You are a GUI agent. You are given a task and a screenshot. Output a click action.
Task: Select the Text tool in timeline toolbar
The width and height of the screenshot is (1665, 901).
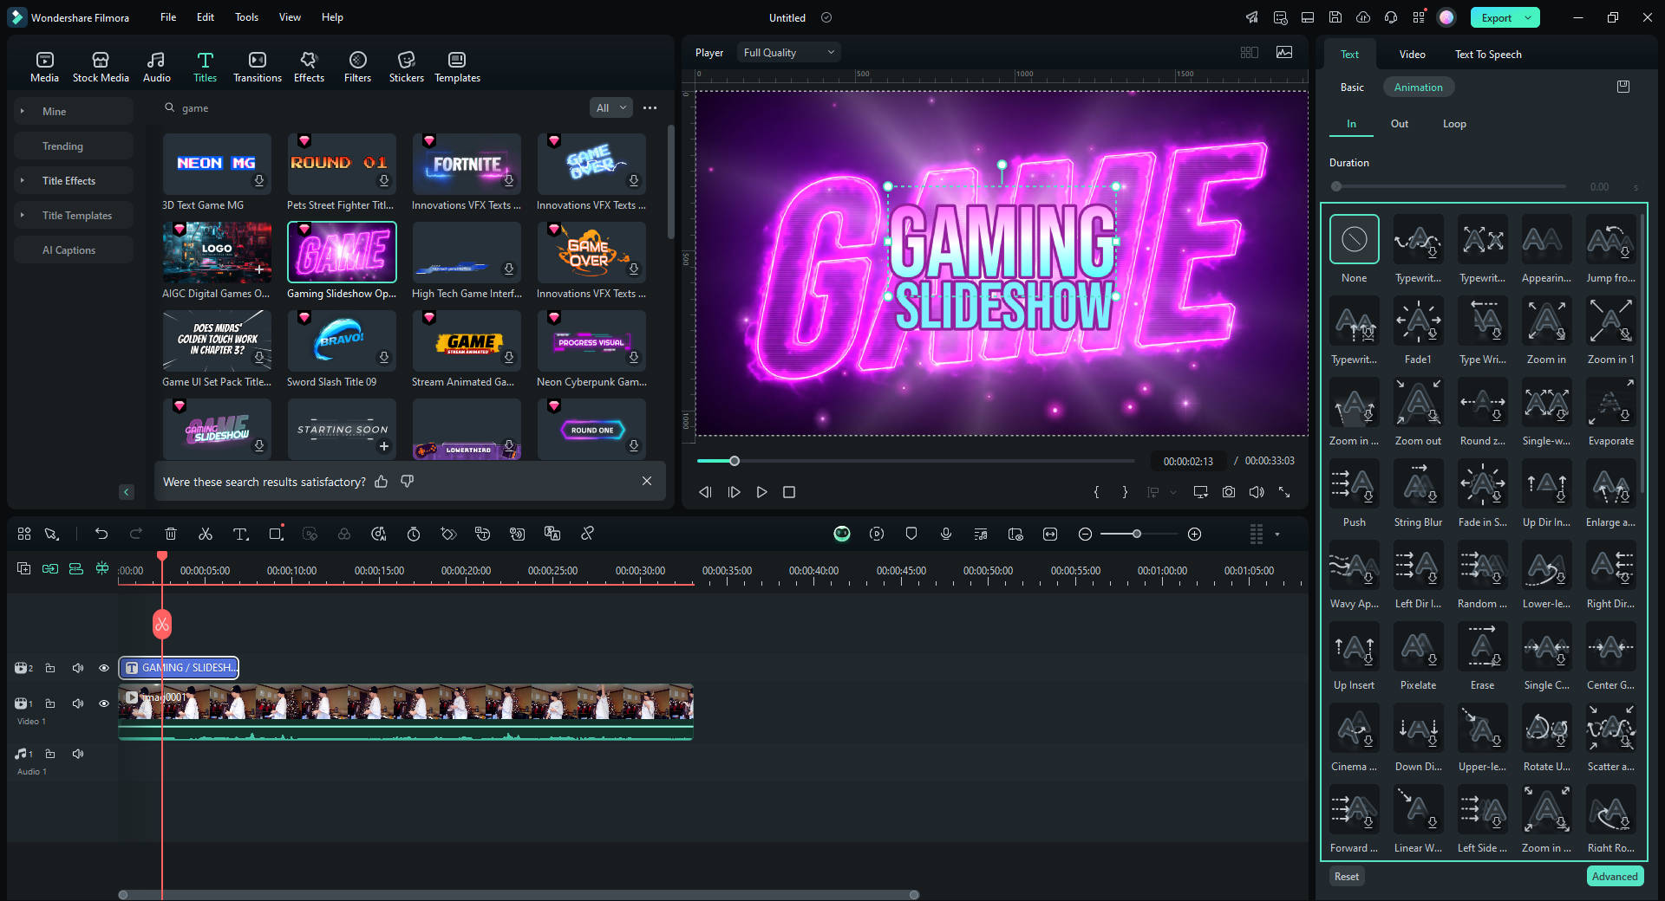click(x=241, y=534)
